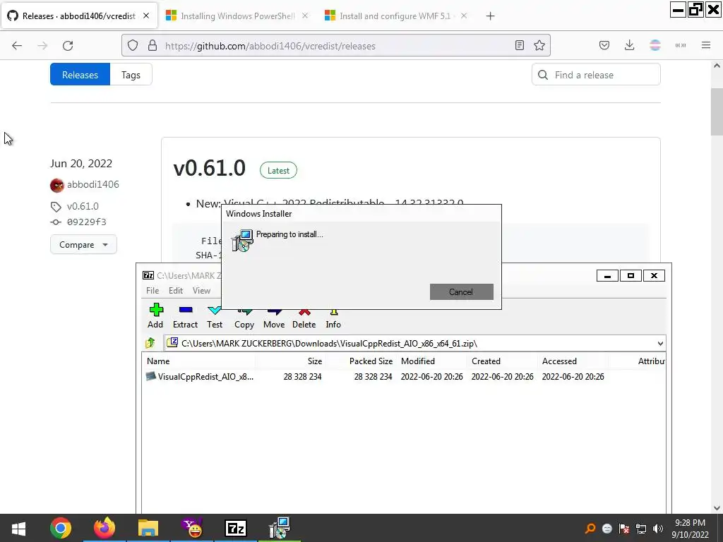Click the Latest release badge
The width and height of the screenshot is (723, 542).
point(278,171)
